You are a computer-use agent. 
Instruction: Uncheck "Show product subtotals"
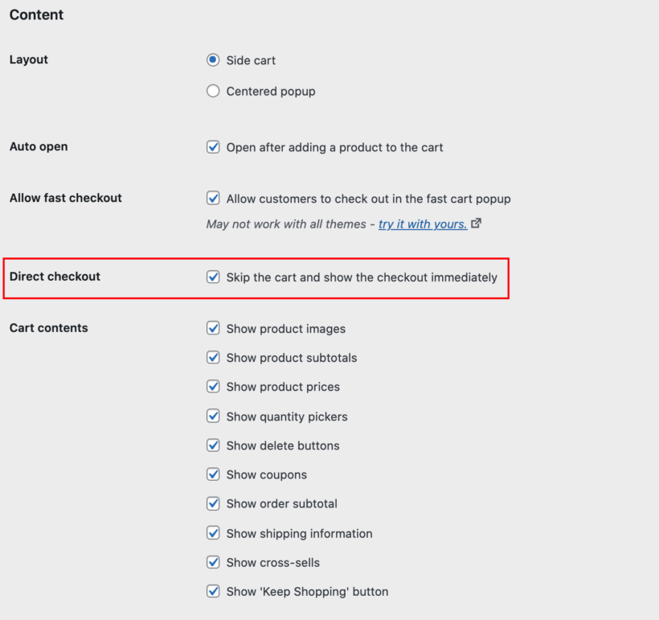(213, 357)
